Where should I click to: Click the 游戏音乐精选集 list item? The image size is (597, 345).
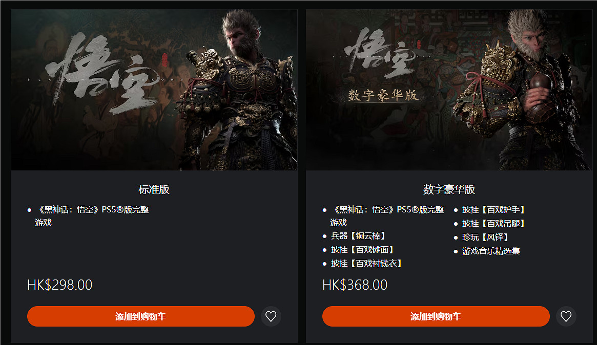(491, 251)
